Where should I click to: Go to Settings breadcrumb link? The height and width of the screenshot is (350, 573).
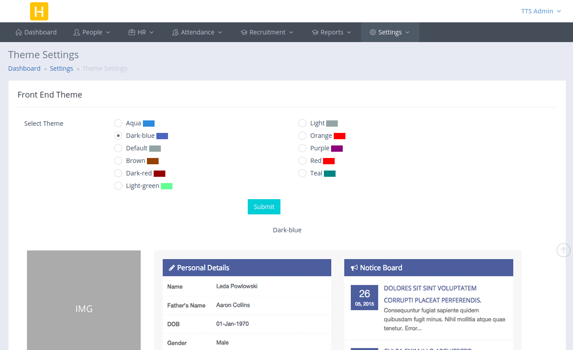point(61,68)
